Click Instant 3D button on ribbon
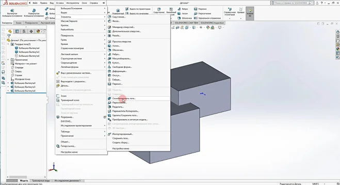Viewport: 340px width, 185px height. (250, 13)
